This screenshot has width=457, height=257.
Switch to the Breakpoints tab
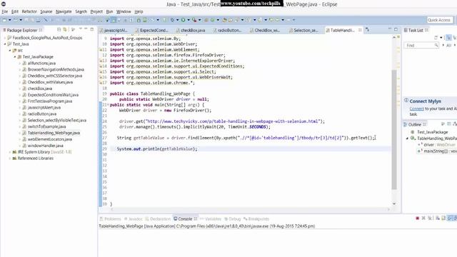pyautogui.click(x=256, y=219)
